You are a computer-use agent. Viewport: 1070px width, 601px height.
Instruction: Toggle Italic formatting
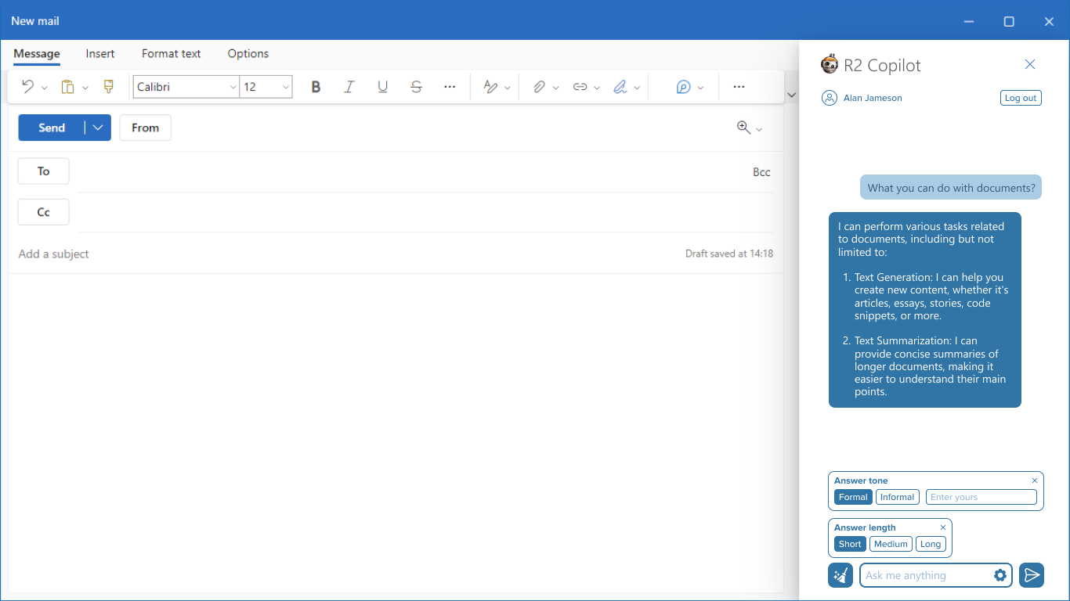[x=349, y=87]
